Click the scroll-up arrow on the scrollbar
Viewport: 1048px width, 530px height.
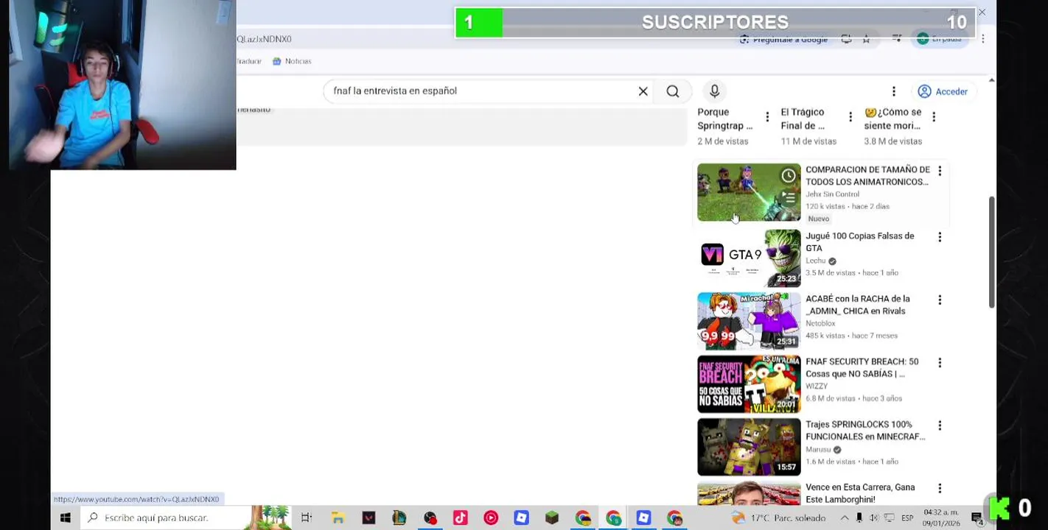tap(991, 80)
